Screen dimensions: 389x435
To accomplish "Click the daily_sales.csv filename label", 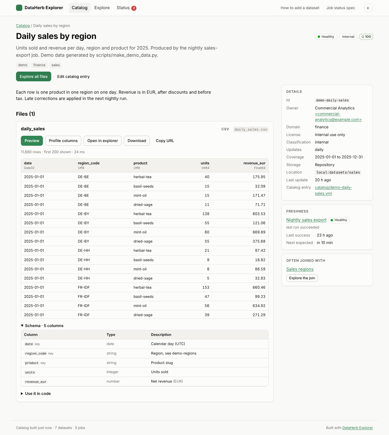I will coord(251,129).
